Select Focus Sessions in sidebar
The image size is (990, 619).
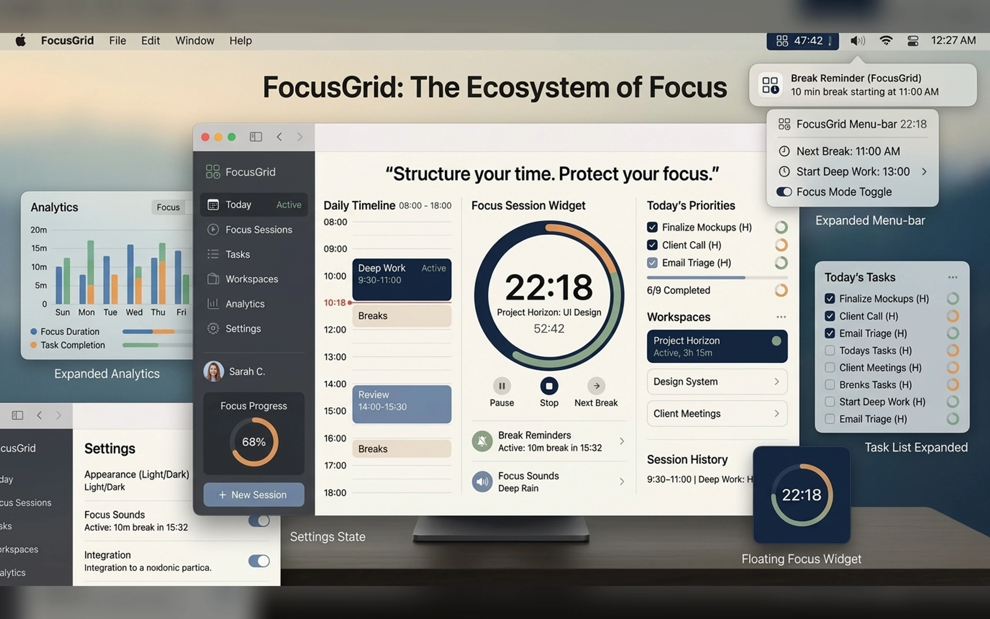click(254, 229)
